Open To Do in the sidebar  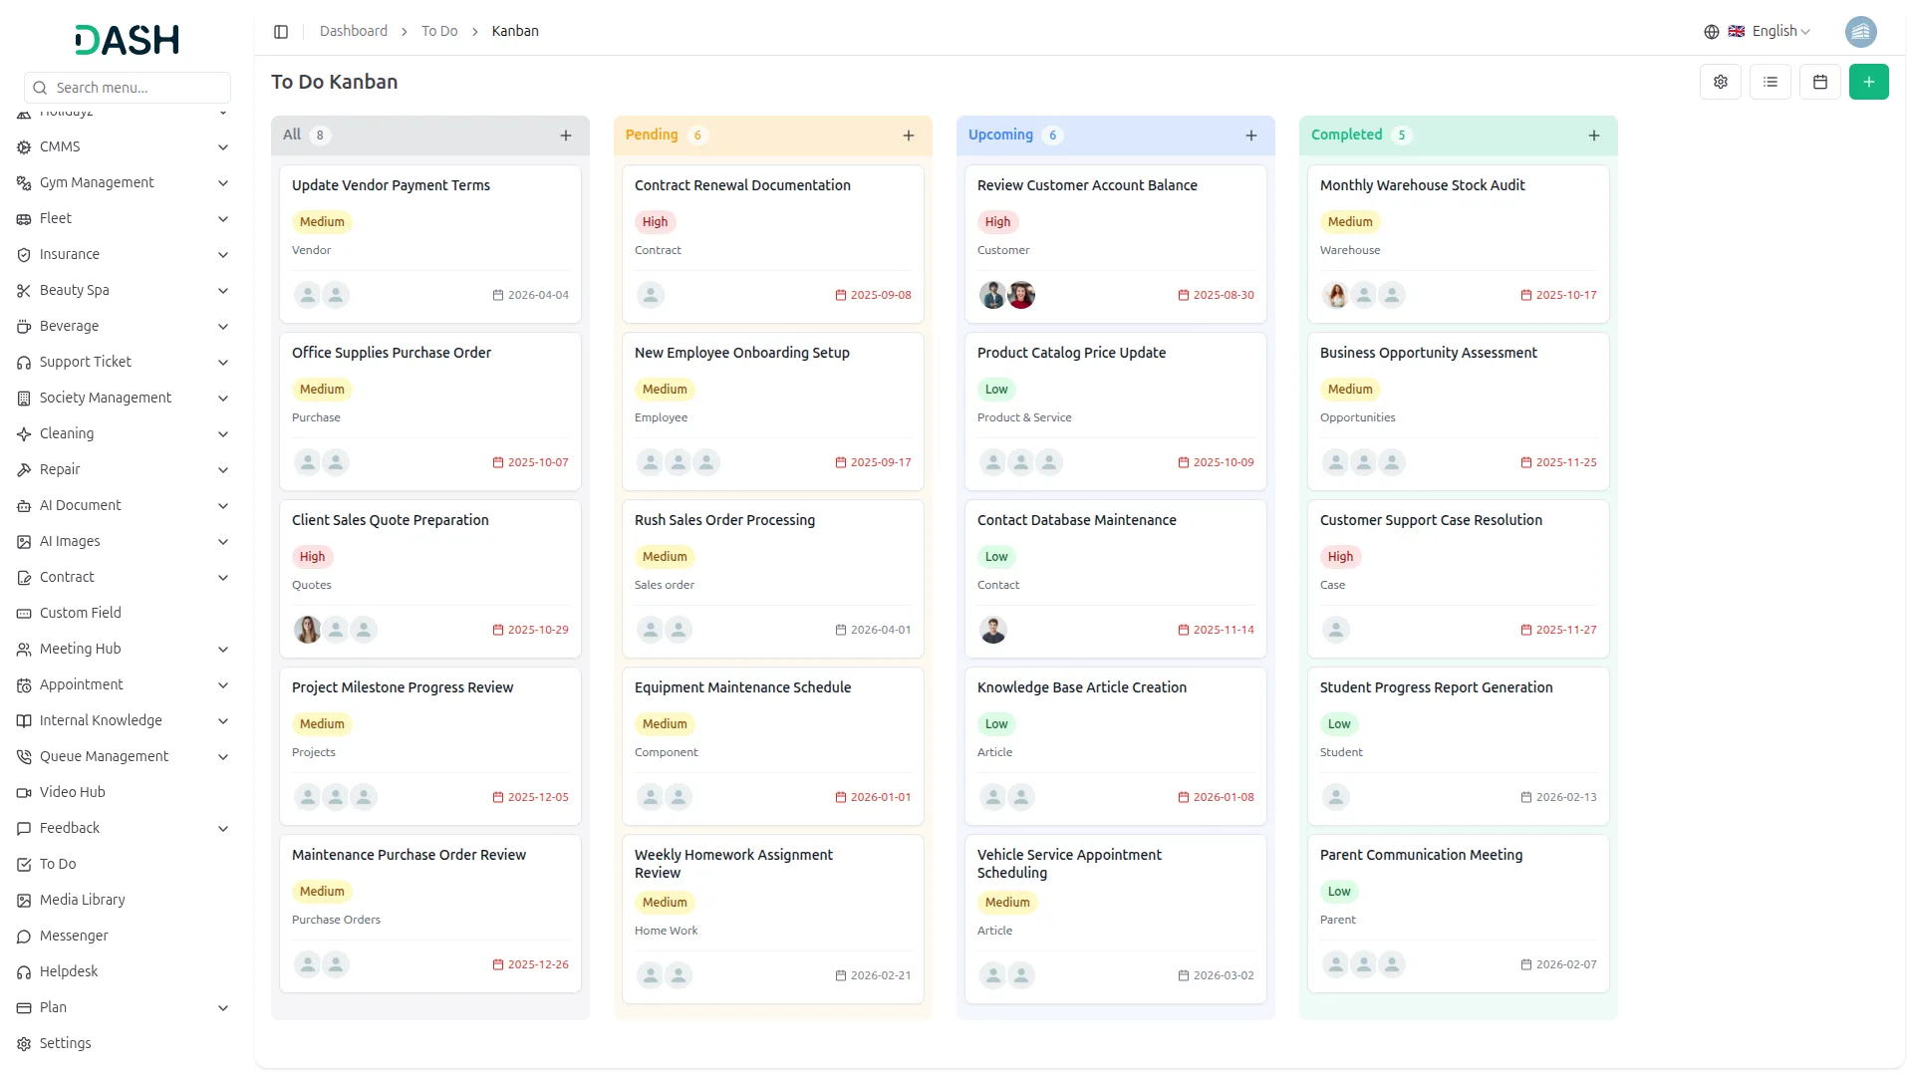[58, 864]
